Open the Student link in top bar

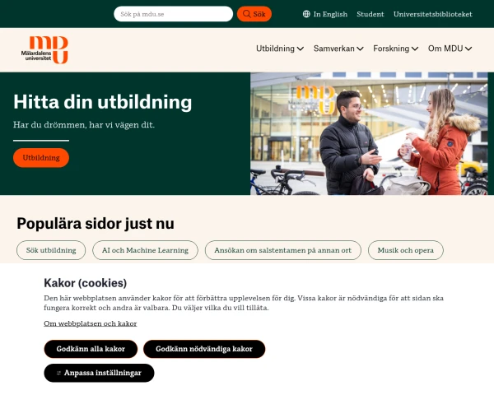pyautogui.click(x=370, y=14)
